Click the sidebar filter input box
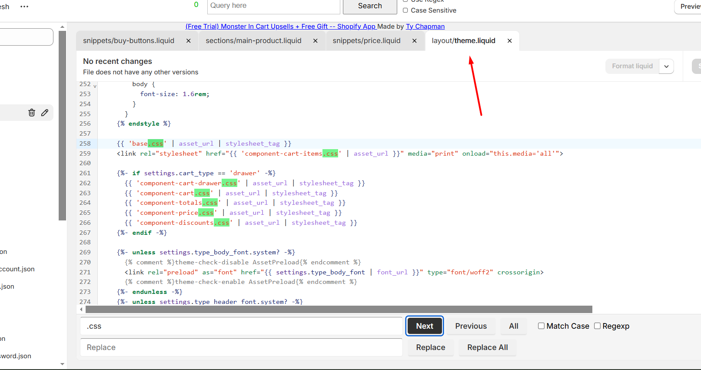701x370 pixels. 26,37
